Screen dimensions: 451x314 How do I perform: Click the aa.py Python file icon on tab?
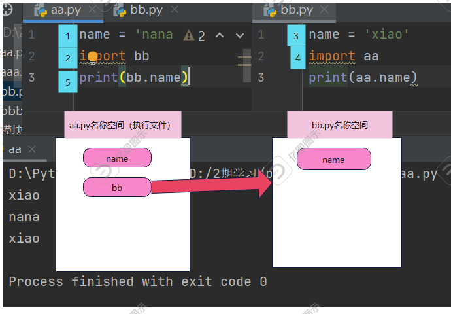click(x=41, y=10)
